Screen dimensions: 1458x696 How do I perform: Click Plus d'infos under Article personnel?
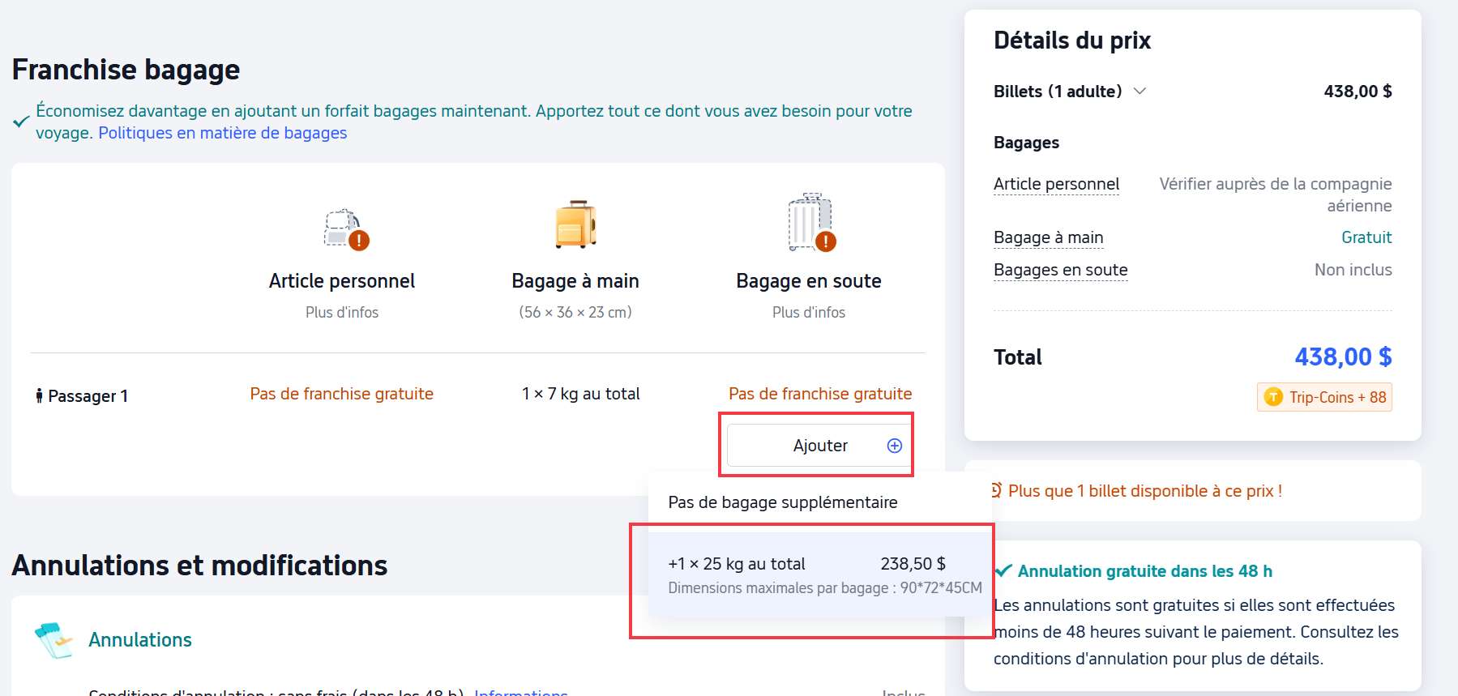pos(341,312)
